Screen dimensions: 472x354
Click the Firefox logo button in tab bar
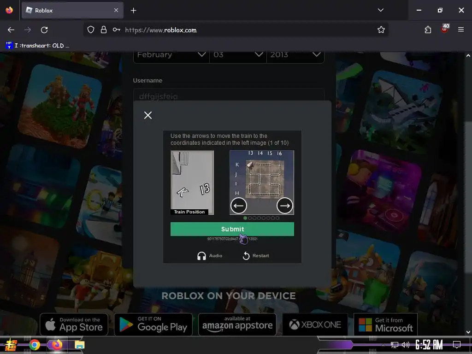[9, 10]
